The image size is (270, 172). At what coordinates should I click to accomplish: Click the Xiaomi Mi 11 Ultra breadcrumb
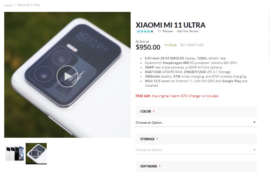point(28,5)
